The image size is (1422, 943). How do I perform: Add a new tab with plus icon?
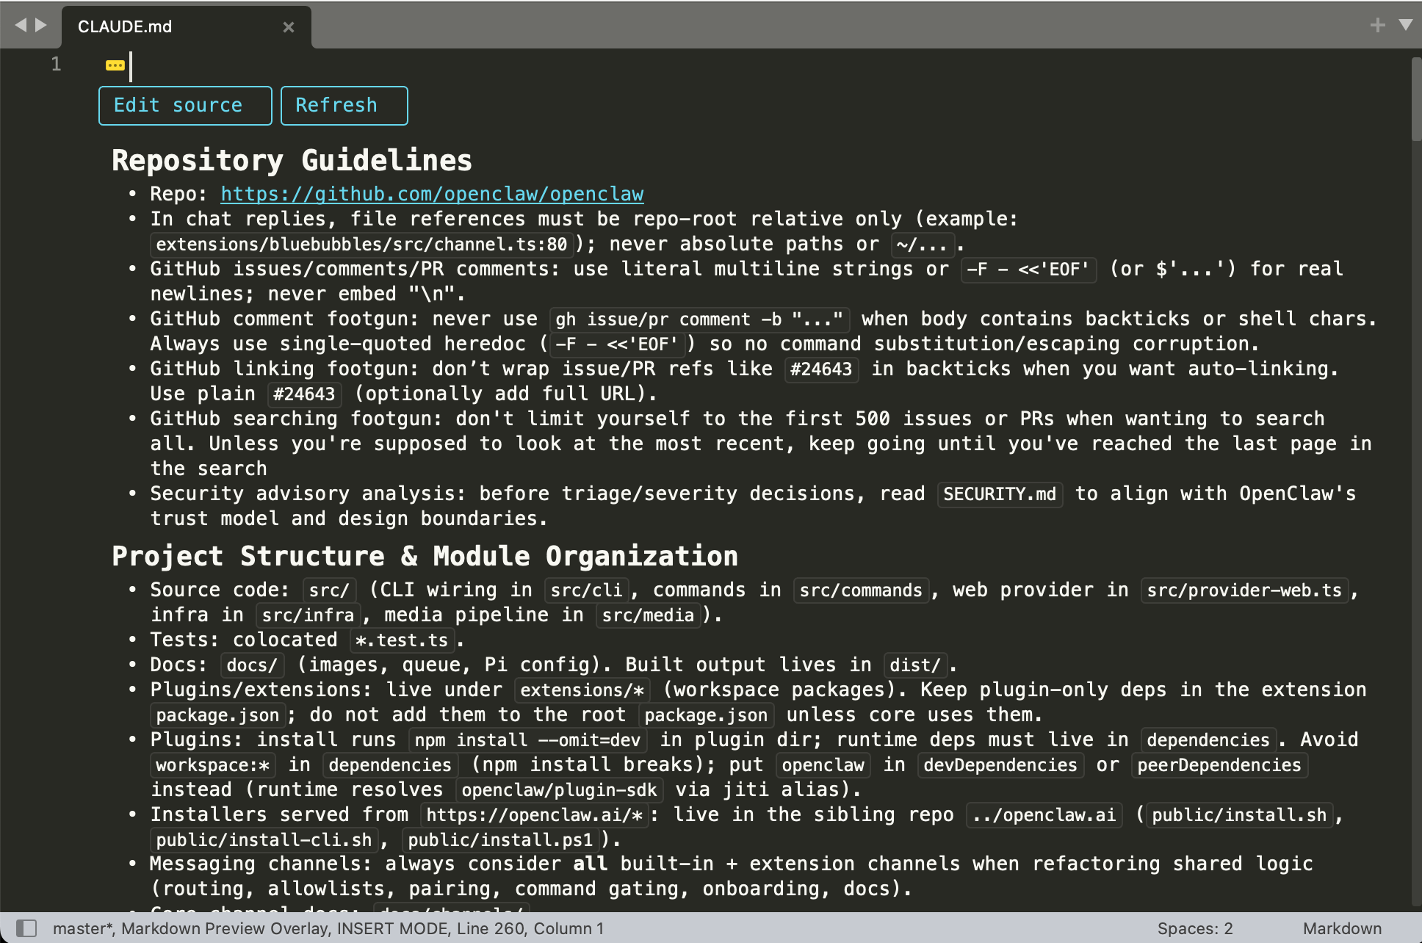[1378, 26]
